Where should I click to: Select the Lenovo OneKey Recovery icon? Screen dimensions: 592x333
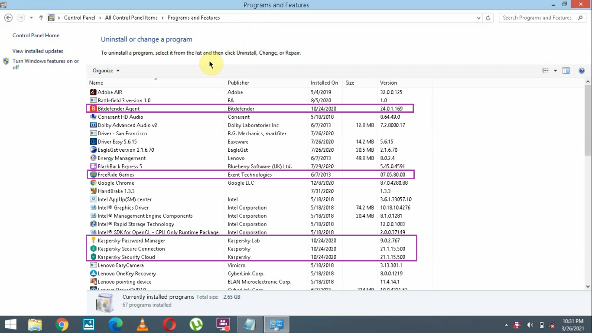coord(93,274)
